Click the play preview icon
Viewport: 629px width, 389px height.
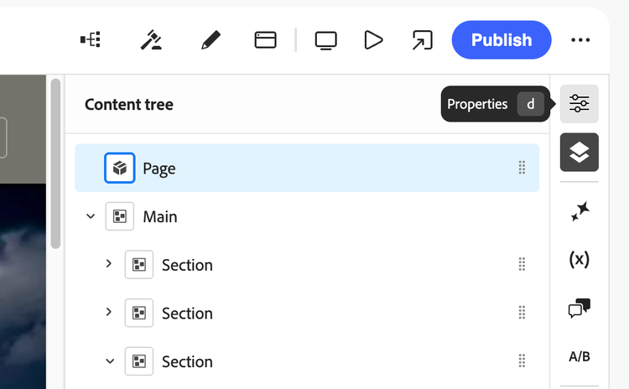pyautogui.click(x=373, y=39)
